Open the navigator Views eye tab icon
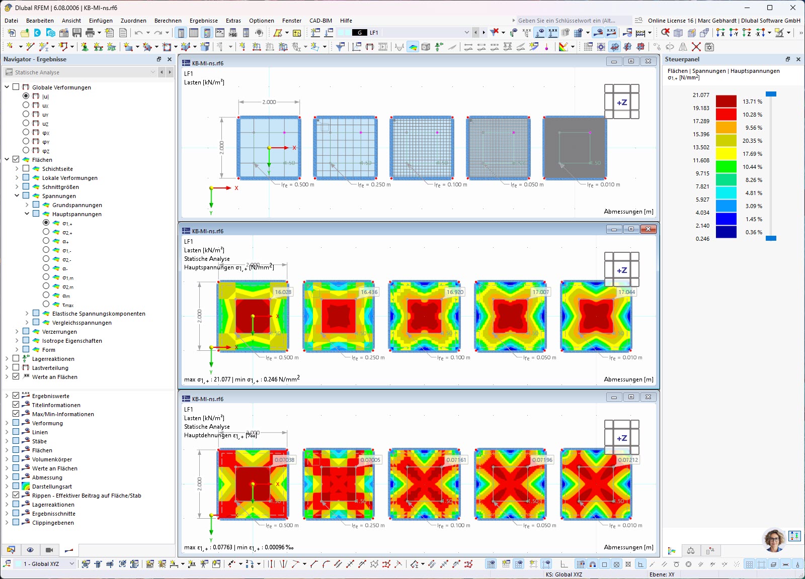This screenshot has height=579, width=805. (x=30, y=550)
